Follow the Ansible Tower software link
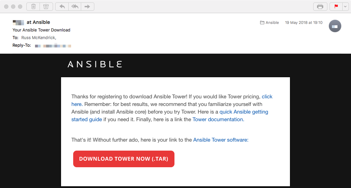This screenshot has width=351, height=188. [221, 140]
